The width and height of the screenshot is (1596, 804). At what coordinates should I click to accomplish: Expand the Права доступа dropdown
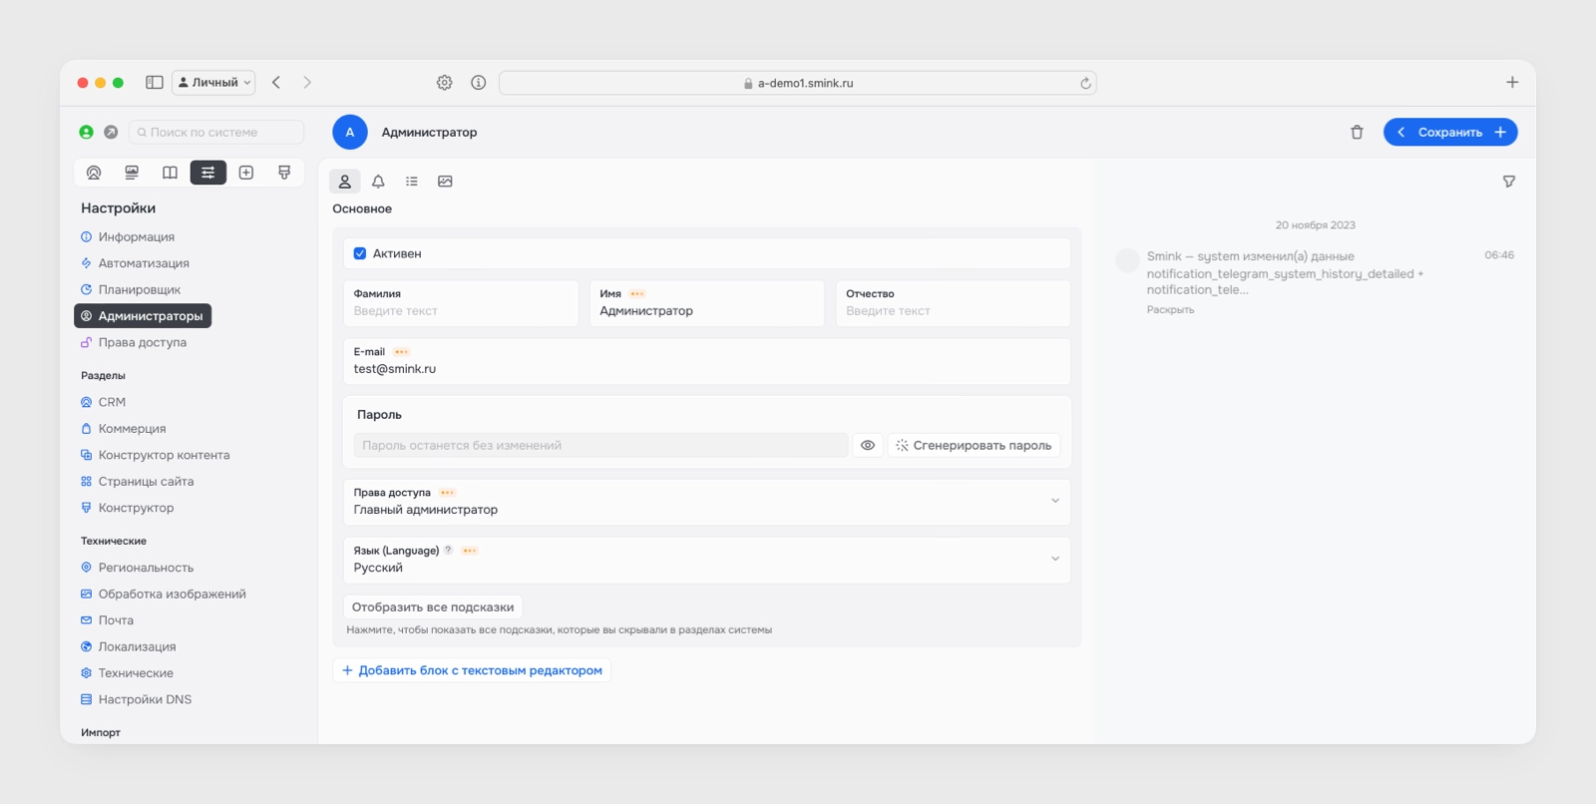706,502
